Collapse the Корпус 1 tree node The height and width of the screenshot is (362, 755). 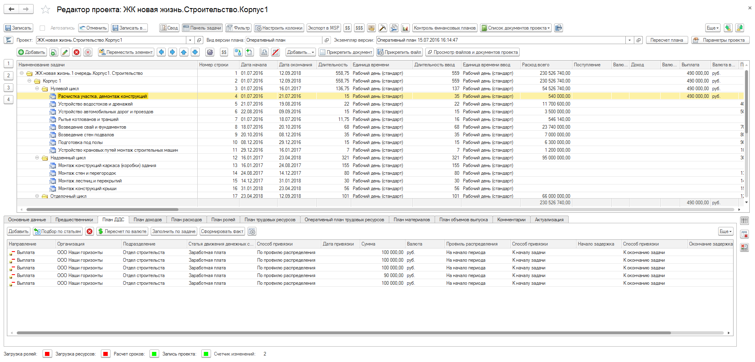29,81
